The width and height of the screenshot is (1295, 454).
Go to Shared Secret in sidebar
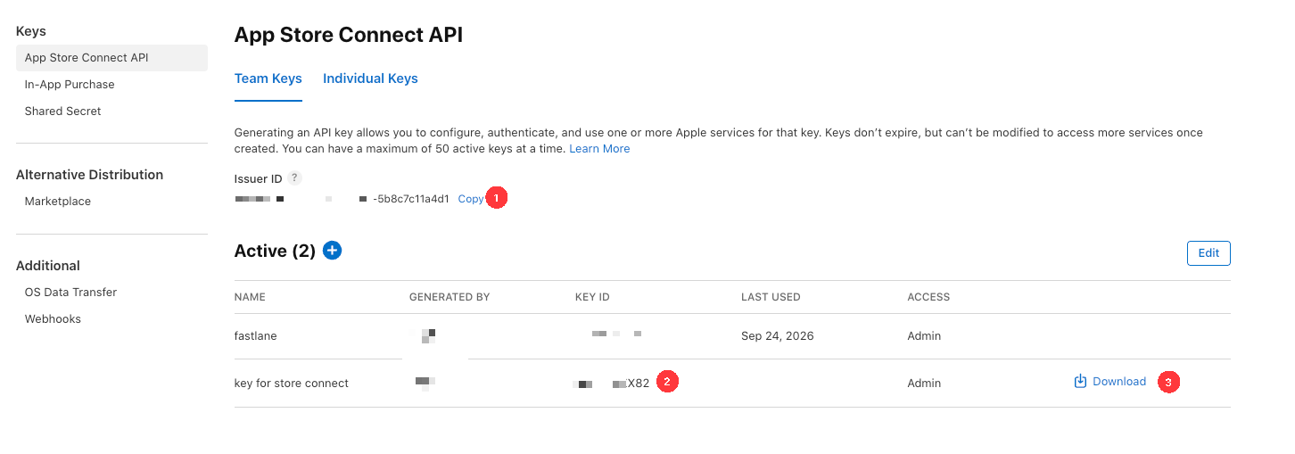[x=62, y=111]
